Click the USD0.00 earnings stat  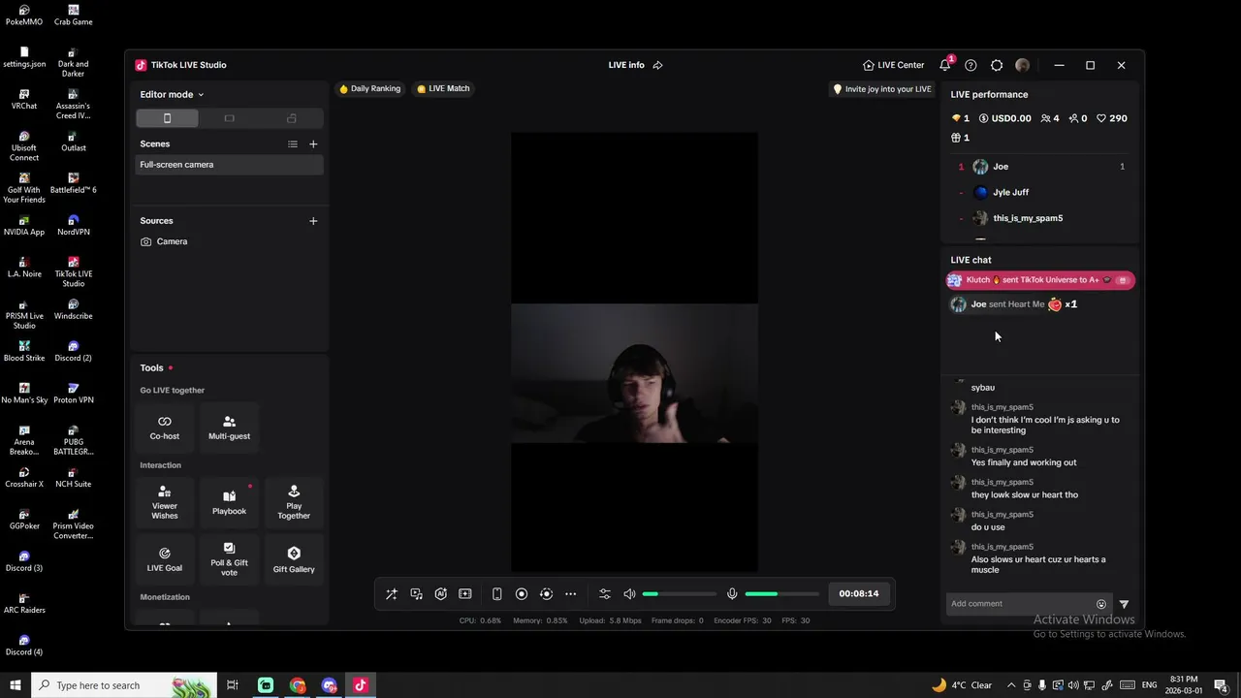(1004, 118)
